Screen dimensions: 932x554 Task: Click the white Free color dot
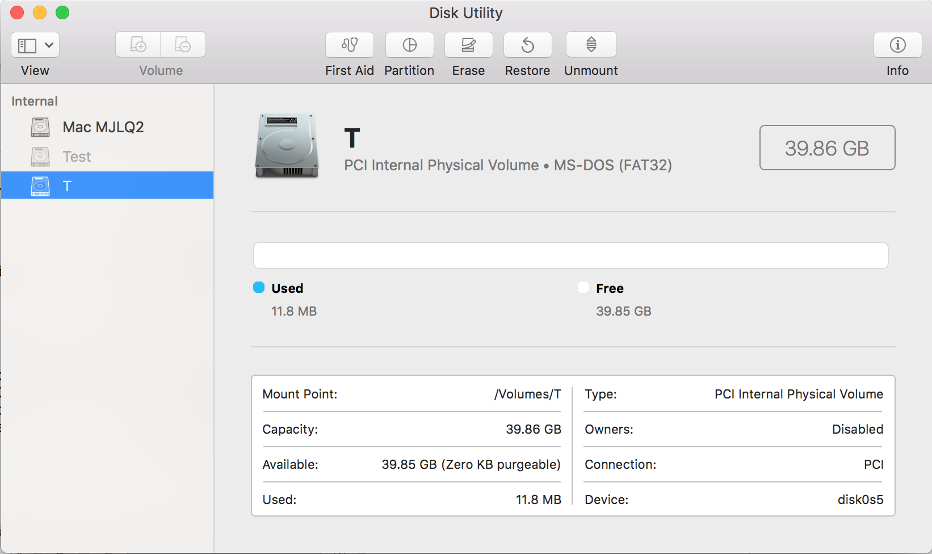pyautogui.click(x=583, y=287)
